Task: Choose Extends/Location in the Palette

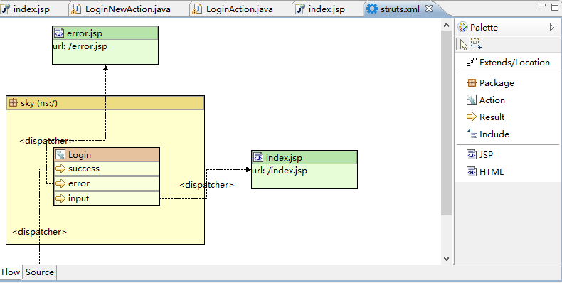Action: pyautogui.click(x=508, y=63)
